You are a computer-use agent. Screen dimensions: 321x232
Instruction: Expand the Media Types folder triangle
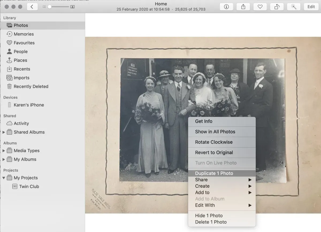coord(4,151)
